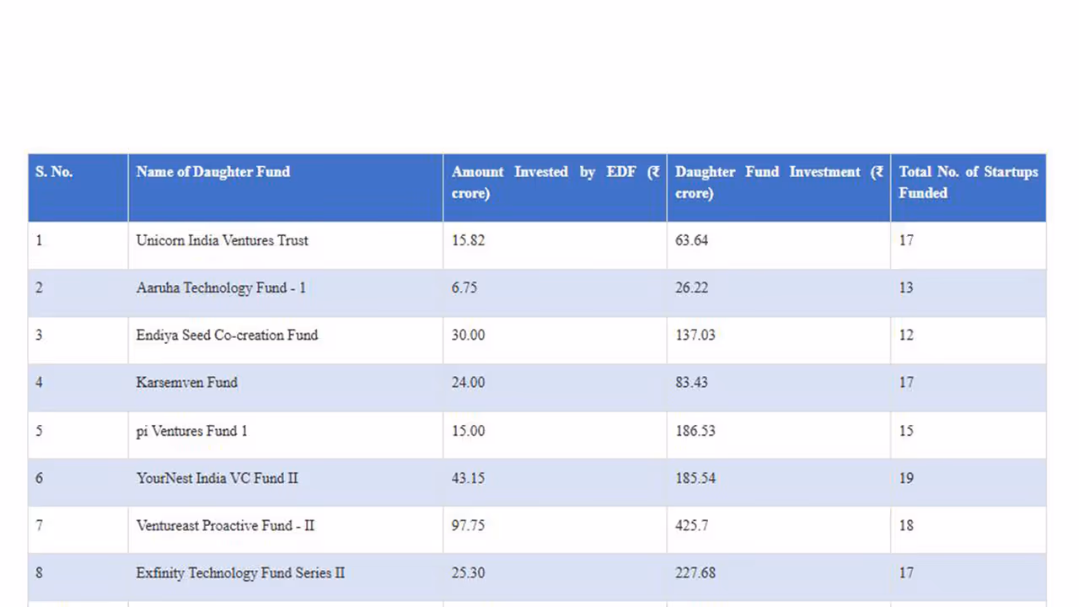The image size is (1079, 607).
Task: Select the Amount Invested by EDF header
Action: [x=554, y=182]
